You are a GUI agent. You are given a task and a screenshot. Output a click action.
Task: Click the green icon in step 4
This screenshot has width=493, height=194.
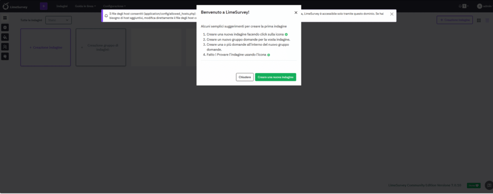point(269,55)
